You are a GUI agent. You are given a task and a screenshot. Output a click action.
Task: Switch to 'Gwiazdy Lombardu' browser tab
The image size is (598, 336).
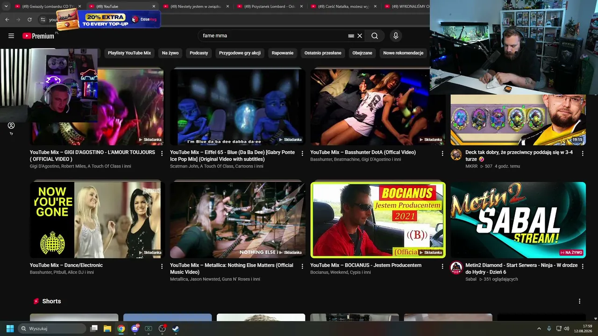pos(48,7)
